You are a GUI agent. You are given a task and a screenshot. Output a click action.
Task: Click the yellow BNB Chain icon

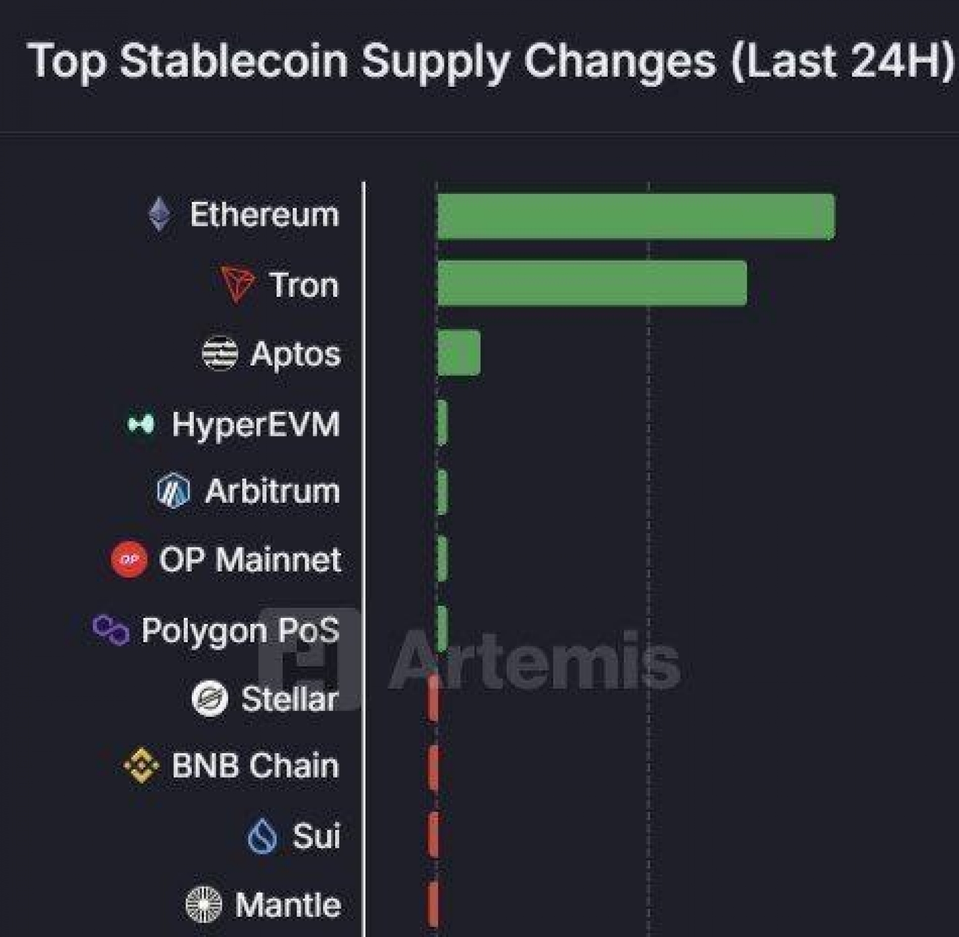(141, 765)
